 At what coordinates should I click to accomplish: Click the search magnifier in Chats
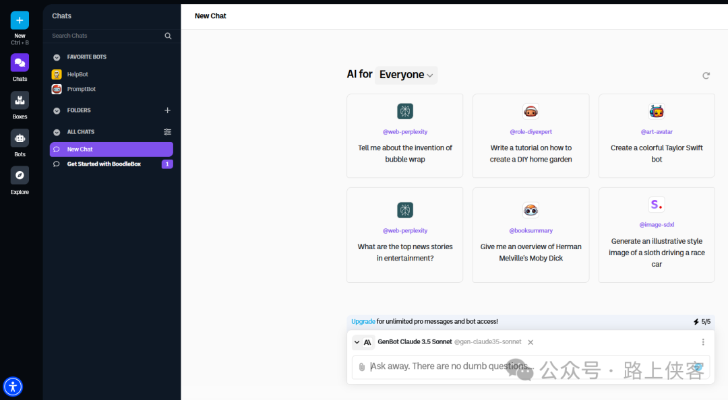pyautogui.click(x=168, y=36)
